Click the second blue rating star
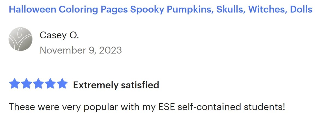The width and height of the screenshot is (328, 121). pos(27,84)
